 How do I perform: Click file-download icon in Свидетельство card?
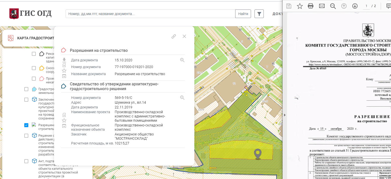pos(64,115)
